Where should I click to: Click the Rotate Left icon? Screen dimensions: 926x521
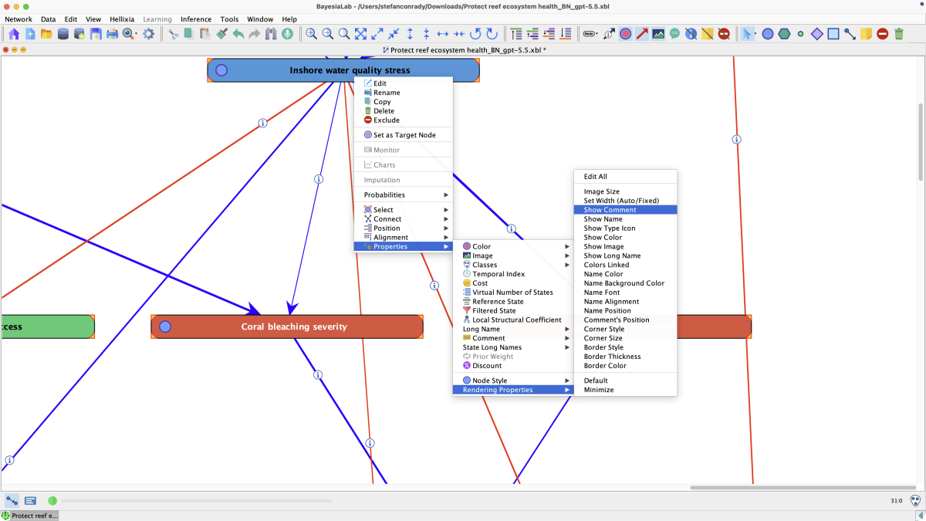coord(475,34)
